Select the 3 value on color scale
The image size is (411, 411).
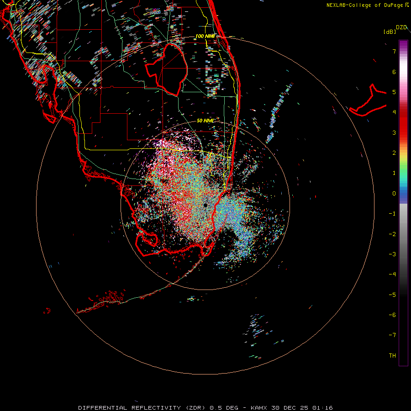pos(394,132)
